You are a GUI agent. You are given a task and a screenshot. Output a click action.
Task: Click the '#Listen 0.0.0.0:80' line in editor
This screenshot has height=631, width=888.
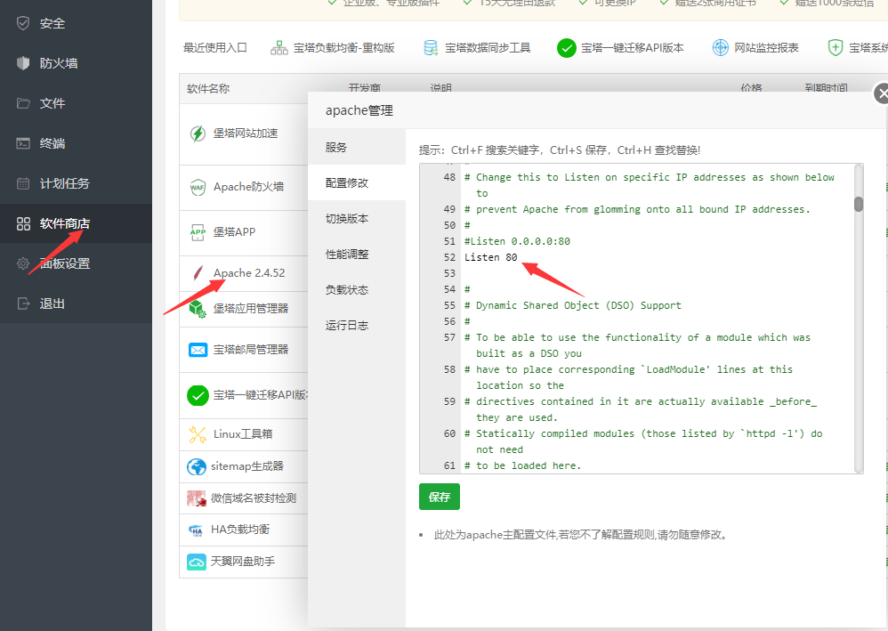517,241
